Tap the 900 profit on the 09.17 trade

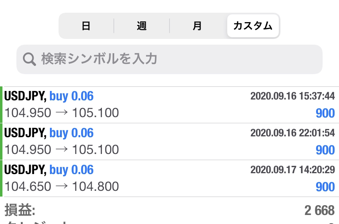pos(325,187)
